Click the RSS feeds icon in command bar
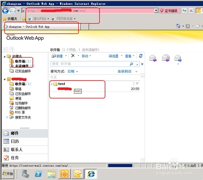 (x=188, y=26)
